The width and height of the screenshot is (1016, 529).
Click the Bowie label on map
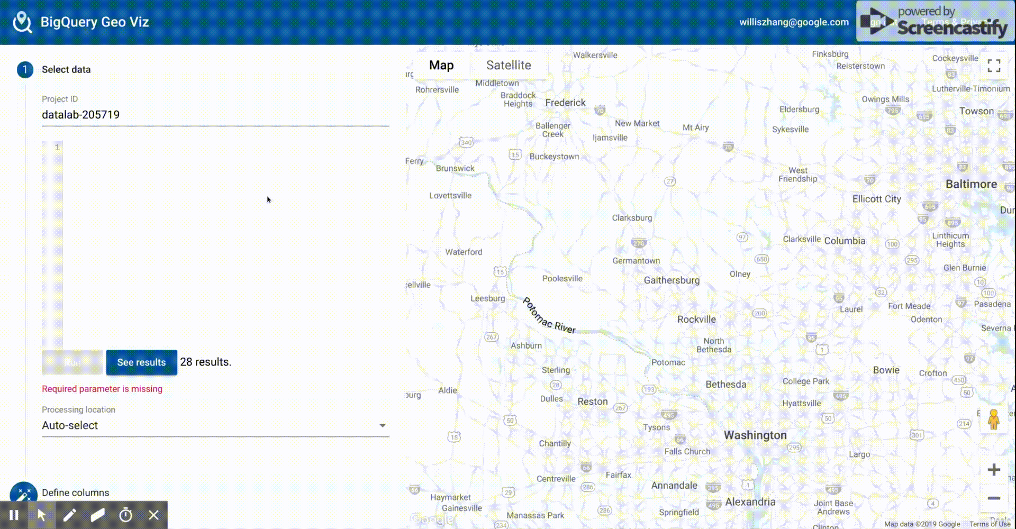(x=886, y=370)
